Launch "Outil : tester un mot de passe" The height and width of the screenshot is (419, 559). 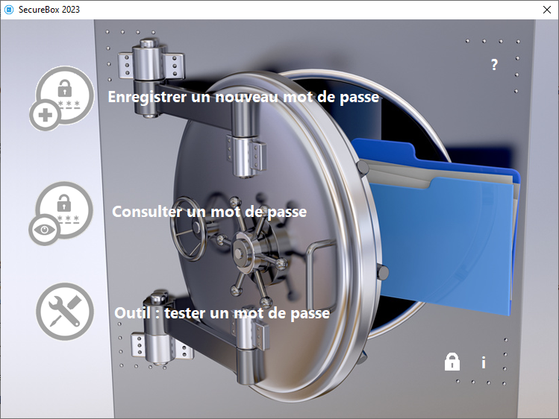click(222, 313)
